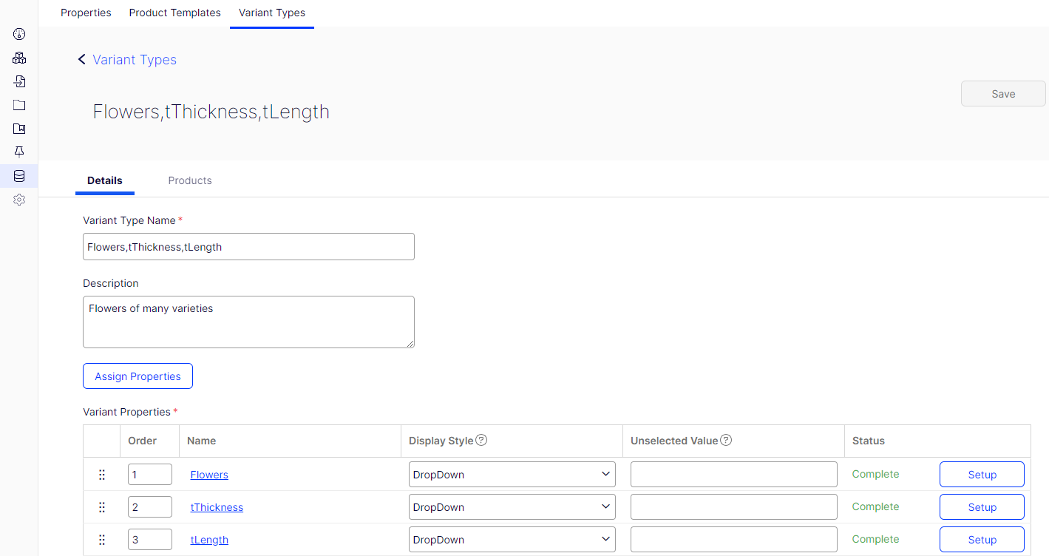Screen dimensions: 1049x556
Task: Click the Assign Properties button
Action: click(138, 376)
